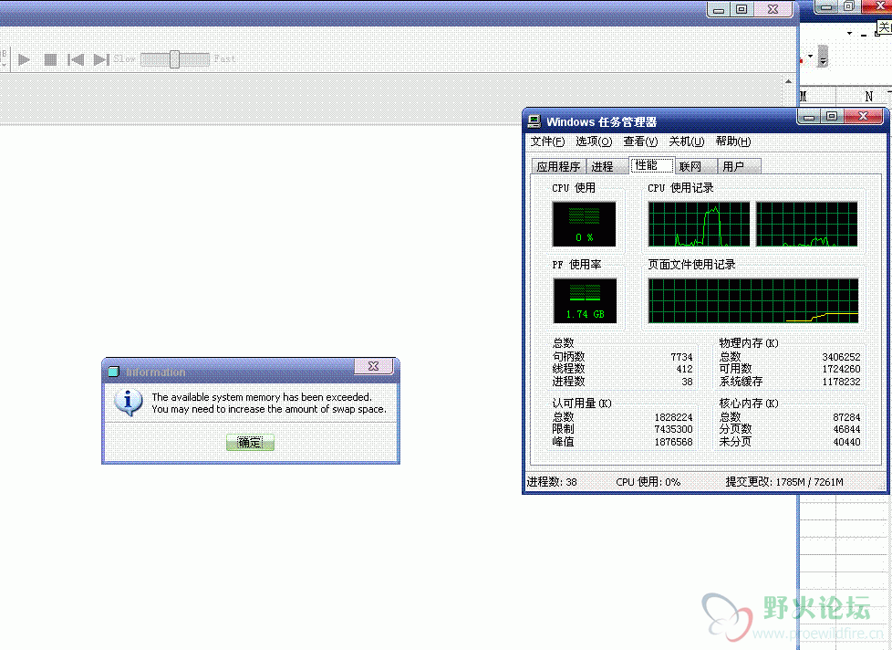Click the 可用数 value 1724260
Viewport: 892px width, 650px height.
pyautogui.click(x=841, y=369)
